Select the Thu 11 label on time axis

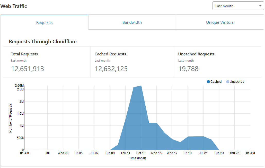(125, 153)
